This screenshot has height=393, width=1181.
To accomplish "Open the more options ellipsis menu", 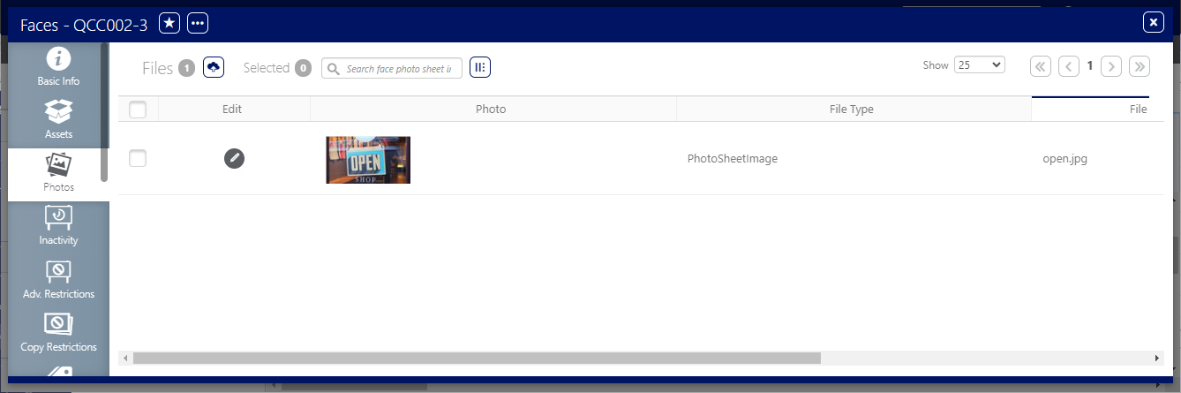I will (198, 23).
